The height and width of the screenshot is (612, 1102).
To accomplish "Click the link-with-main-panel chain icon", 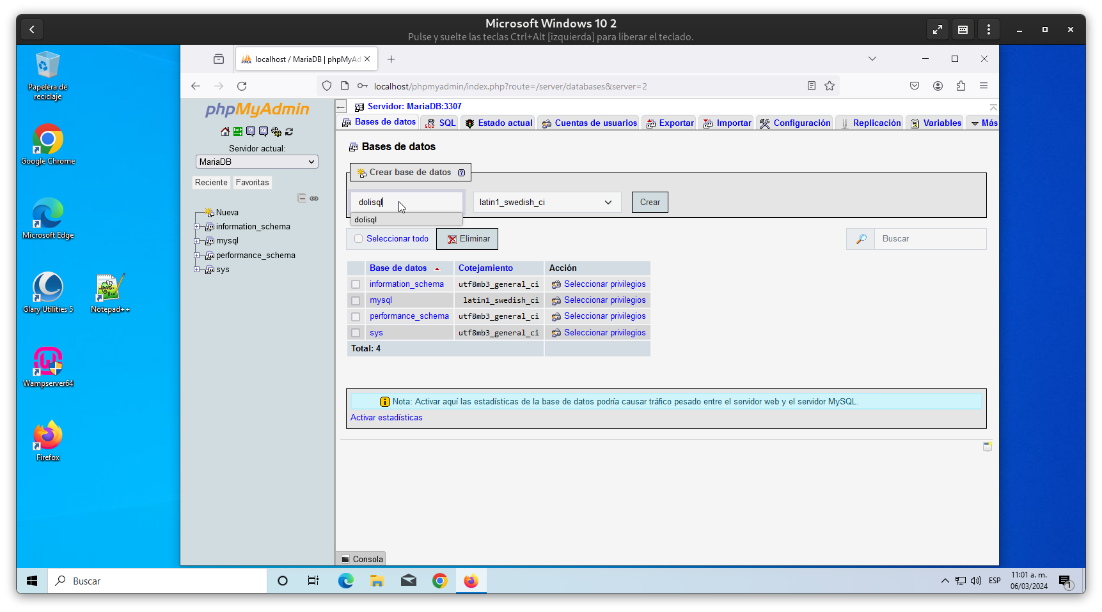I will pyautogui.click(x=314, y=198).
